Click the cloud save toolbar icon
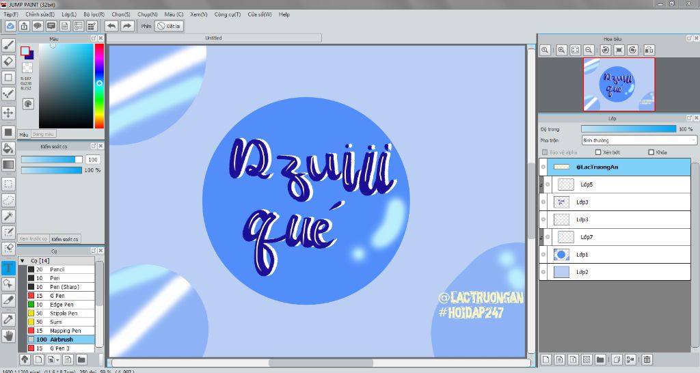This screenshot has width=700, height=373. tap(10, 26)
